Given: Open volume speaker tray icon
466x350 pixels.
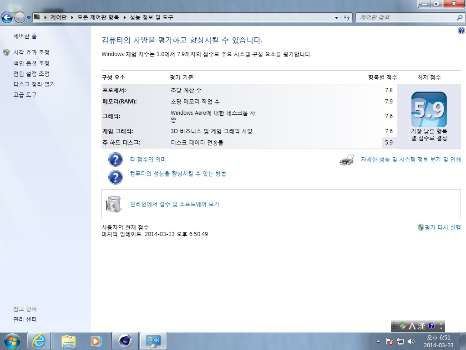Looking at the screenshot, I should (x=411, y=341).
